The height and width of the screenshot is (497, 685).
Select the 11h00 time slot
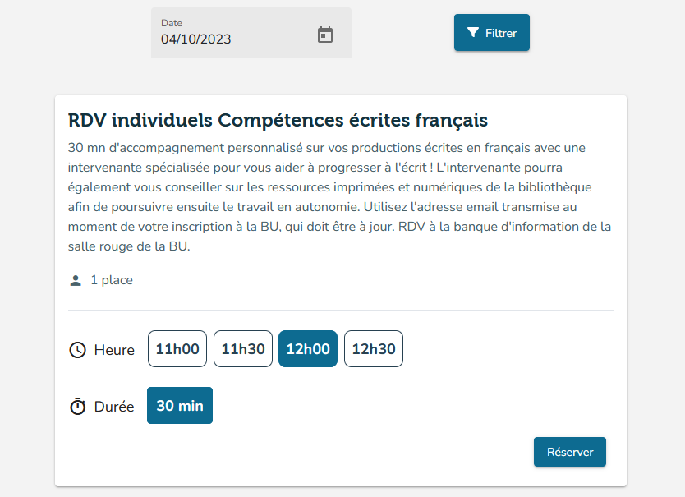coord(177,349)
